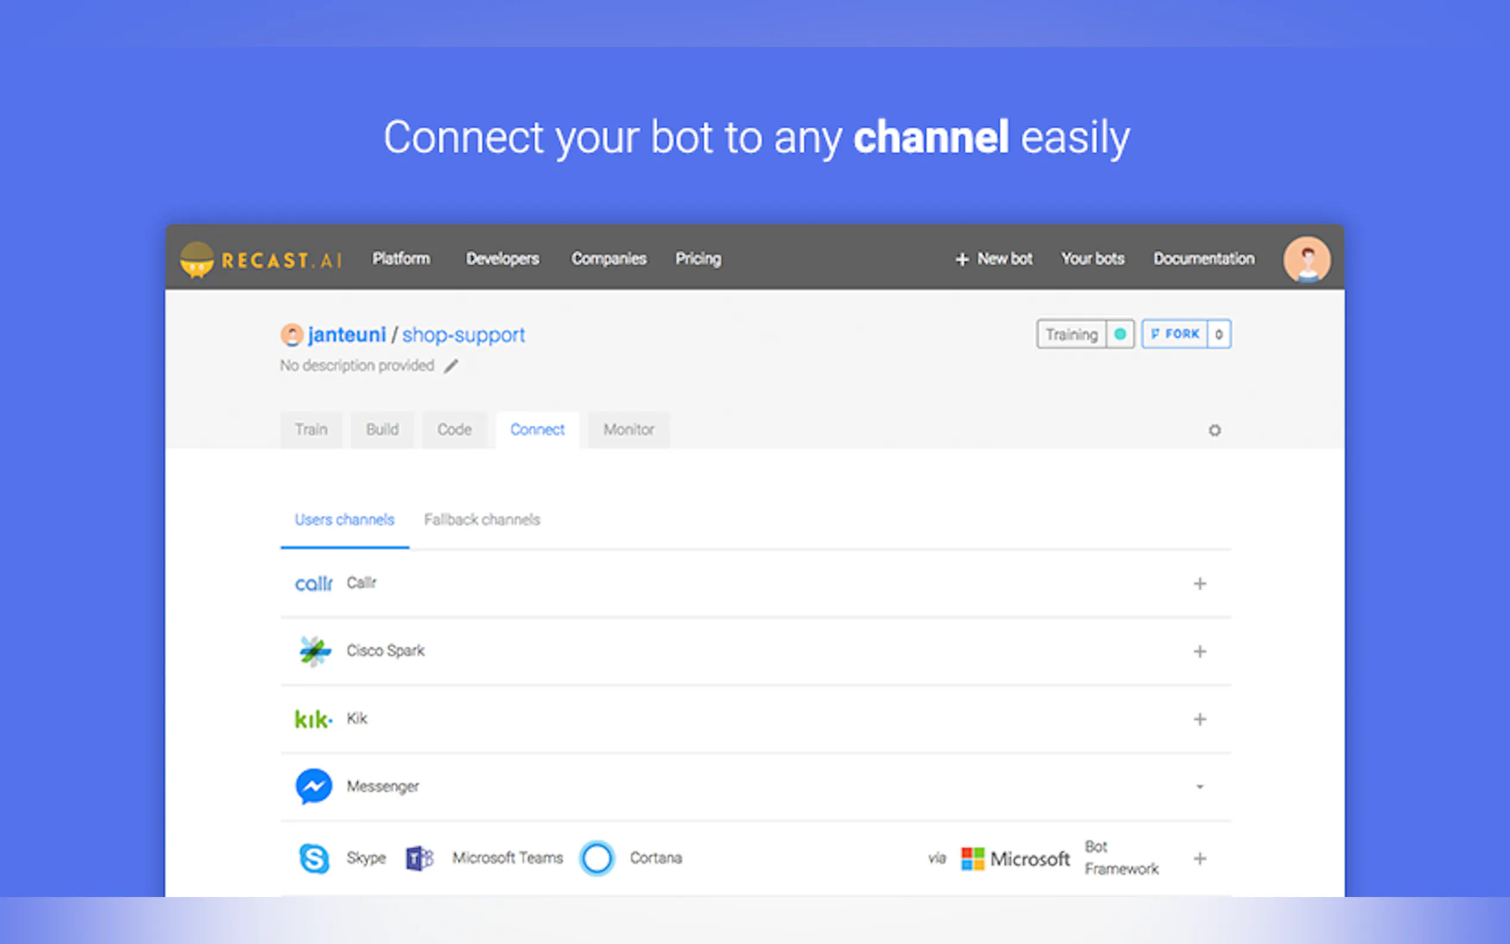Click the Skype logo icon
1510x944 pixels.
[x=313, y=858]
